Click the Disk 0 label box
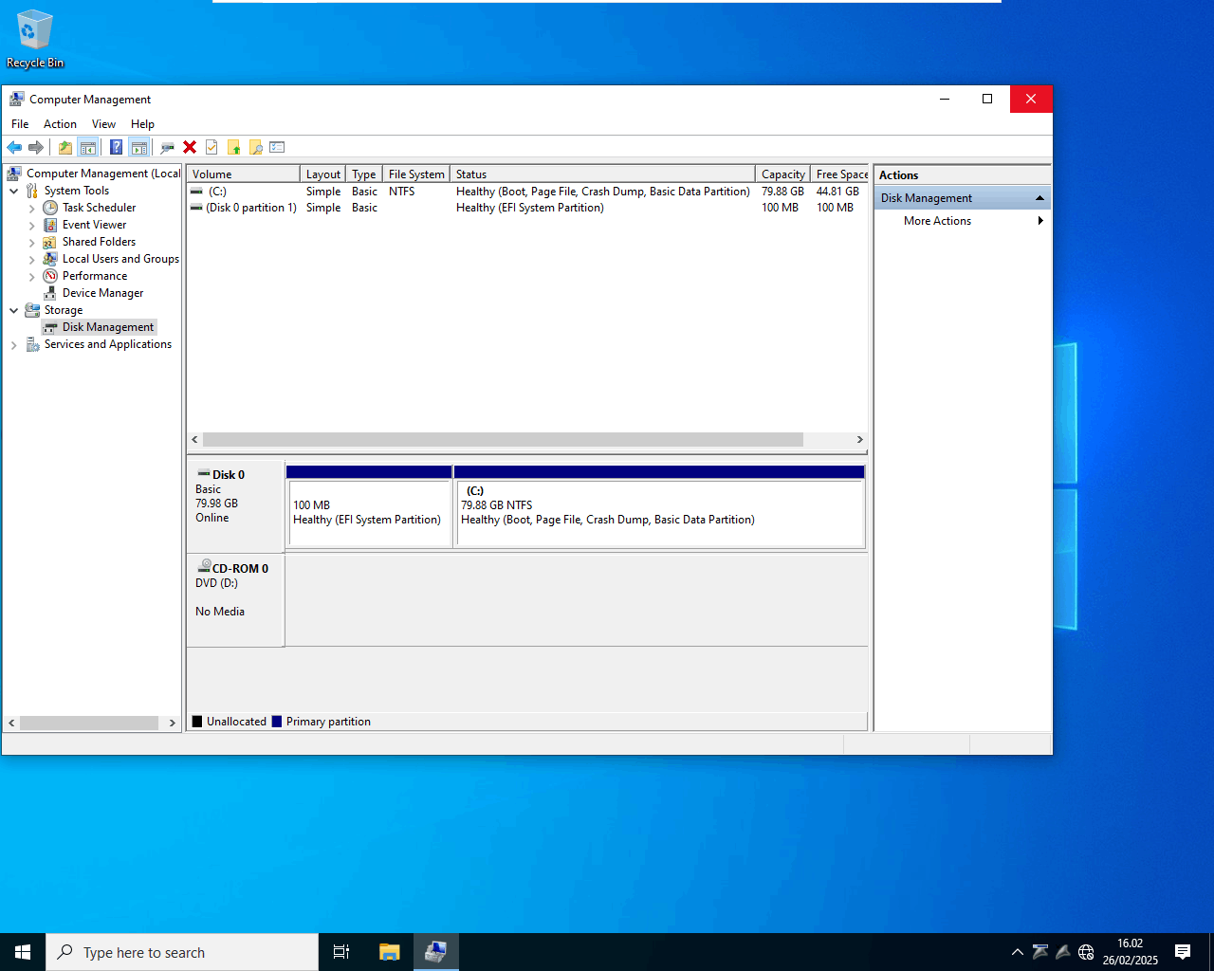 235,506
